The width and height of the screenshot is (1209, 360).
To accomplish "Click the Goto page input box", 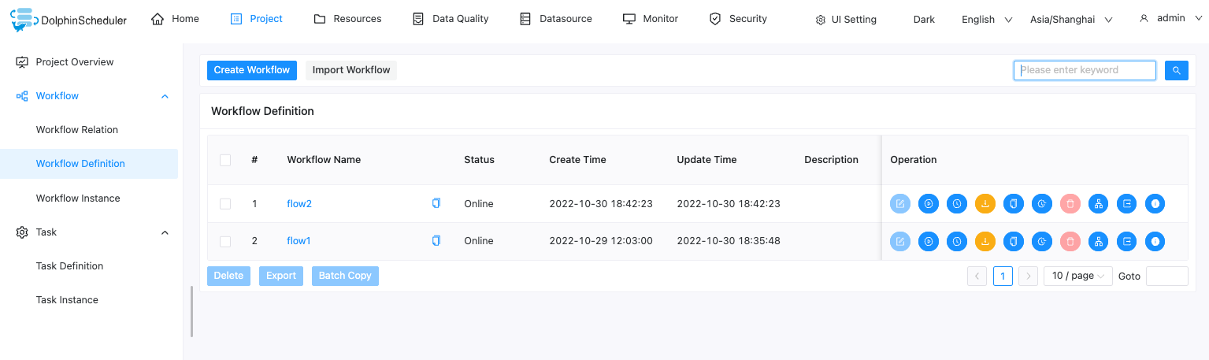I will pos(1167,276).
